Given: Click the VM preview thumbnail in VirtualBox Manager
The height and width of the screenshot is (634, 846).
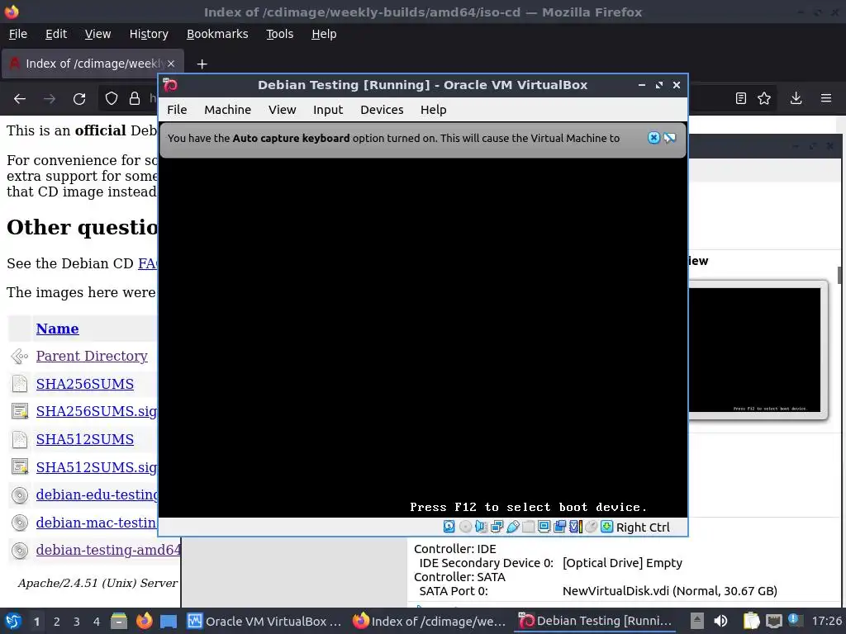Looking at the screenshot, I should click(757, 350).
